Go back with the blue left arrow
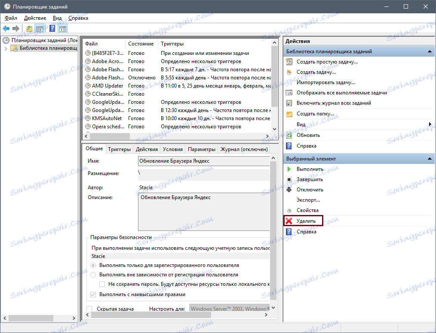436x333 pixels. coord(6,28)
